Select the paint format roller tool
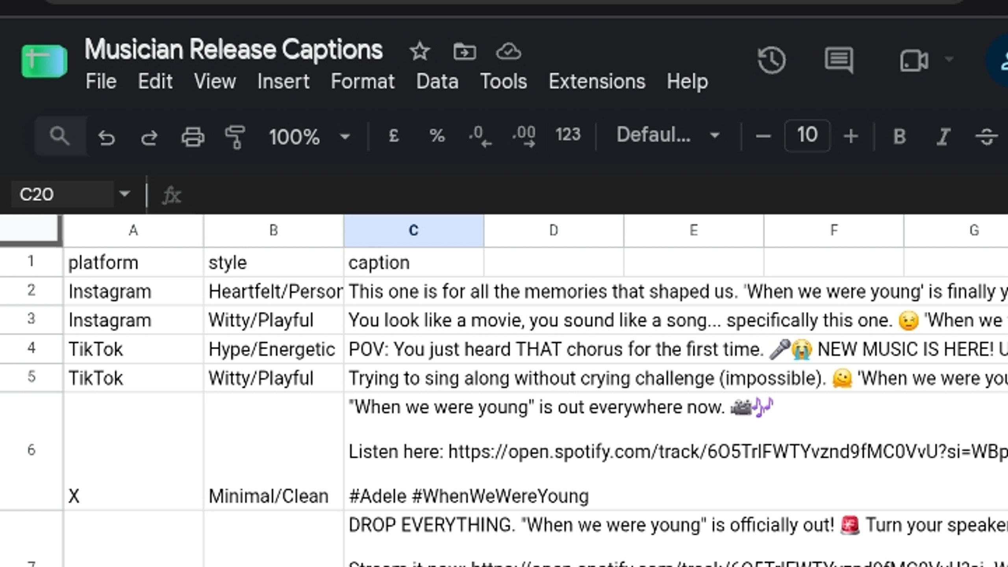Screen dimensions: 1008x567 pos(235,137)
